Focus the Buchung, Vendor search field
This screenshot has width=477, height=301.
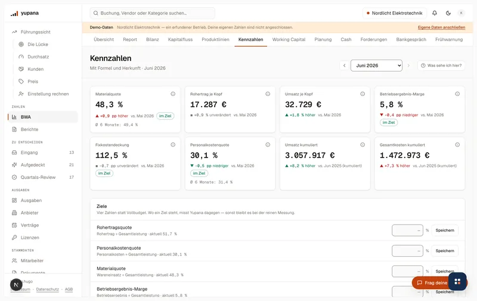tap(153, 13)
